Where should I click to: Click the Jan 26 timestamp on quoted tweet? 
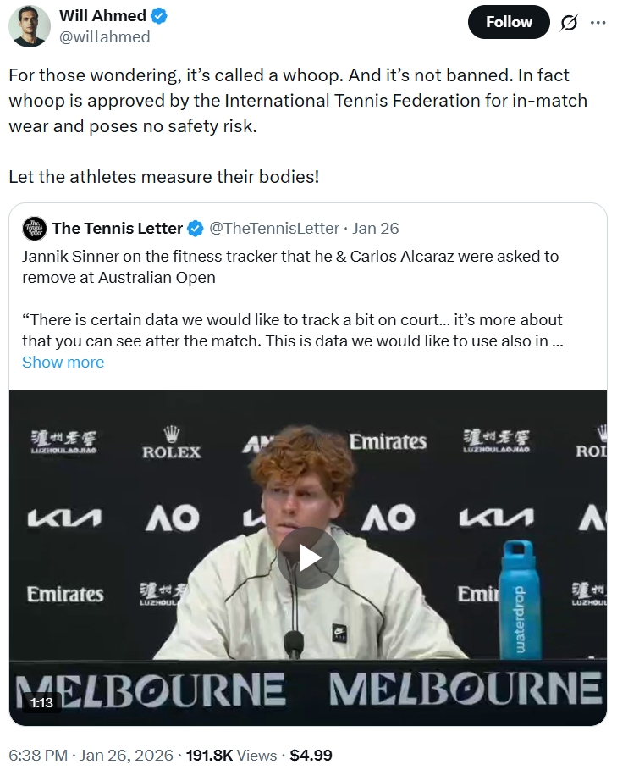point(376,228)
